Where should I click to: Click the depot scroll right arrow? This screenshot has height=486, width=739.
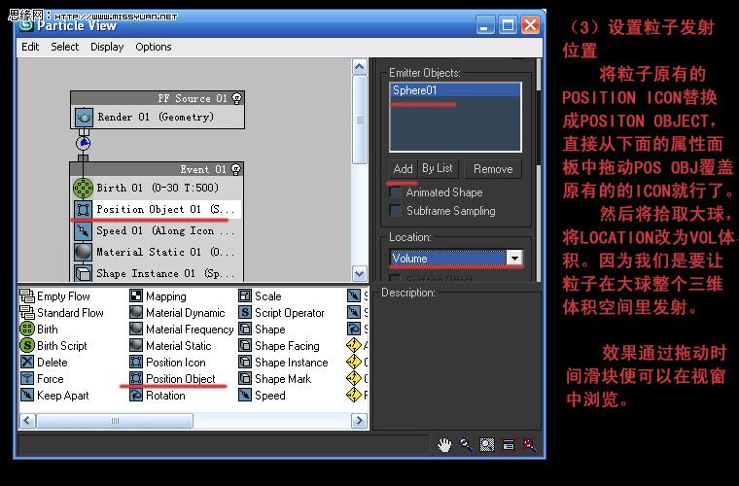(x=359, y=421)
